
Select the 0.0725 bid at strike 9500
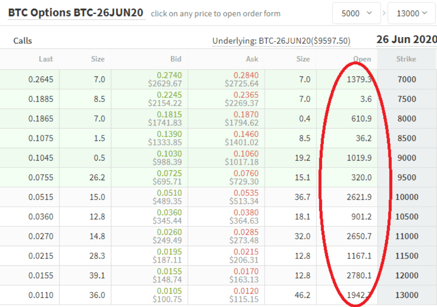(x=169, y=173)
